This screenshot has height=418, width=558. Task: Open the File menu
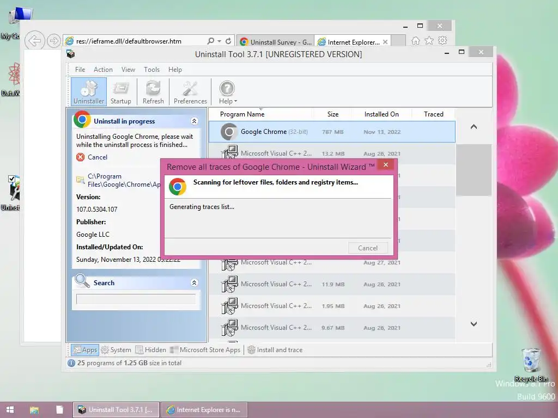pos(80,70)
